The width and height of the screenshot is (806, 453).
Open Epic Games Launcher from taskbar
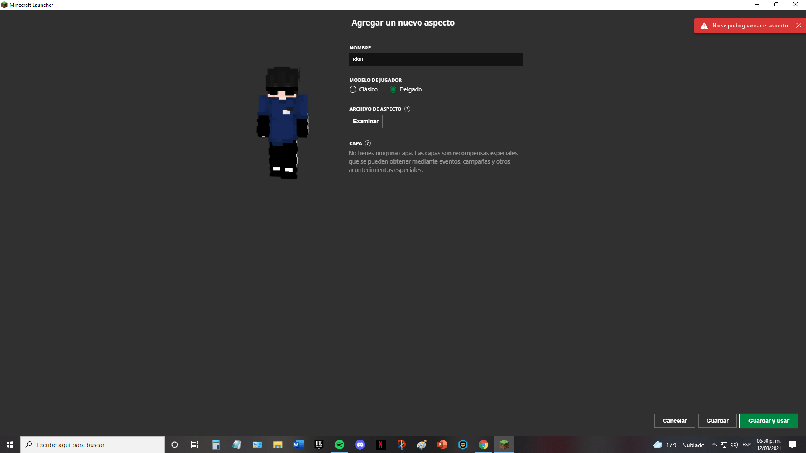[x=319, y=445]
